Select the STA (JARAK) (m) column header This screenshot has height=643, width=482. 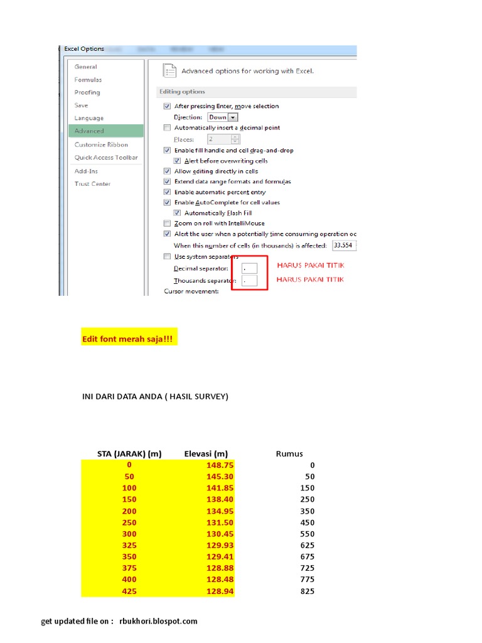tap(129, 454)
